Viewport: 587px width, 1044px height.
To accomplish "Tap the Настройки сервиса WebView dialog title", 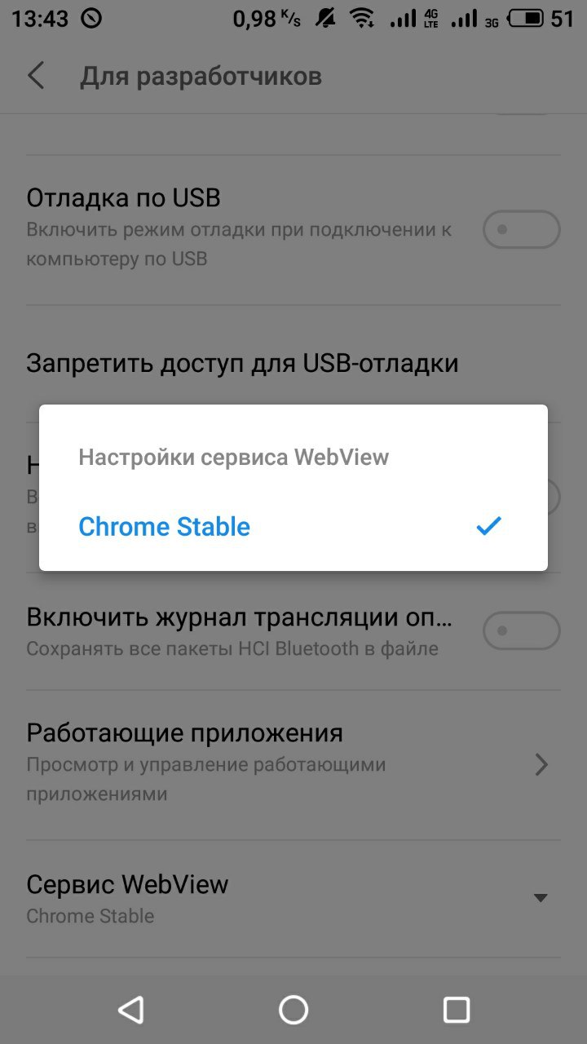I will point(233,457).
